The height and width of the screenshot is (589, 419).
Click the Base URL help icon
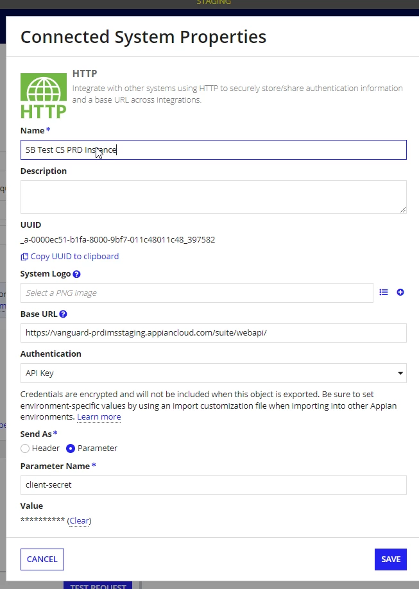click(x=63, y=314)
